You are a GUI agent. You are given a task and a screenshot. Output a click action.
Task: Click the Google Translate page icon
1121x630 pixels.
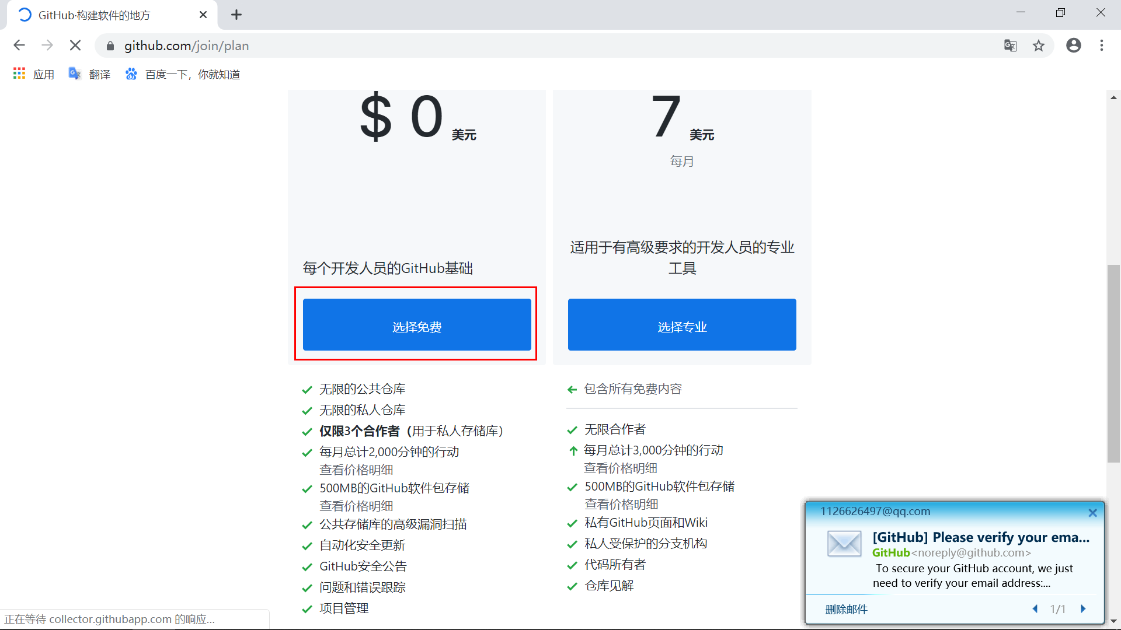[x=1010, y=45]
